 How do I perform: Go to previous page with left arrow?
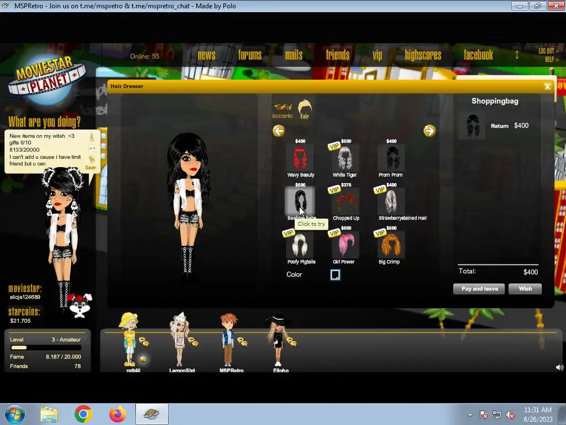click(x=279, y=131)
